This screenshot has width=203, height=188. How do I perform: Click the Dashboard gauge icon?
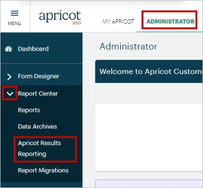pos(8,49)
